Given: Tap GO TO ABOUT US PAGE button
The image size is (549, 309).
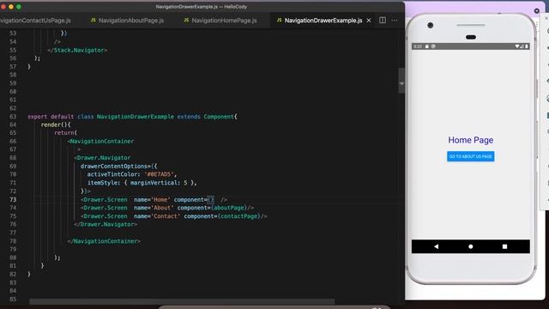Looking at the screenshot, I should coord(471,156).
